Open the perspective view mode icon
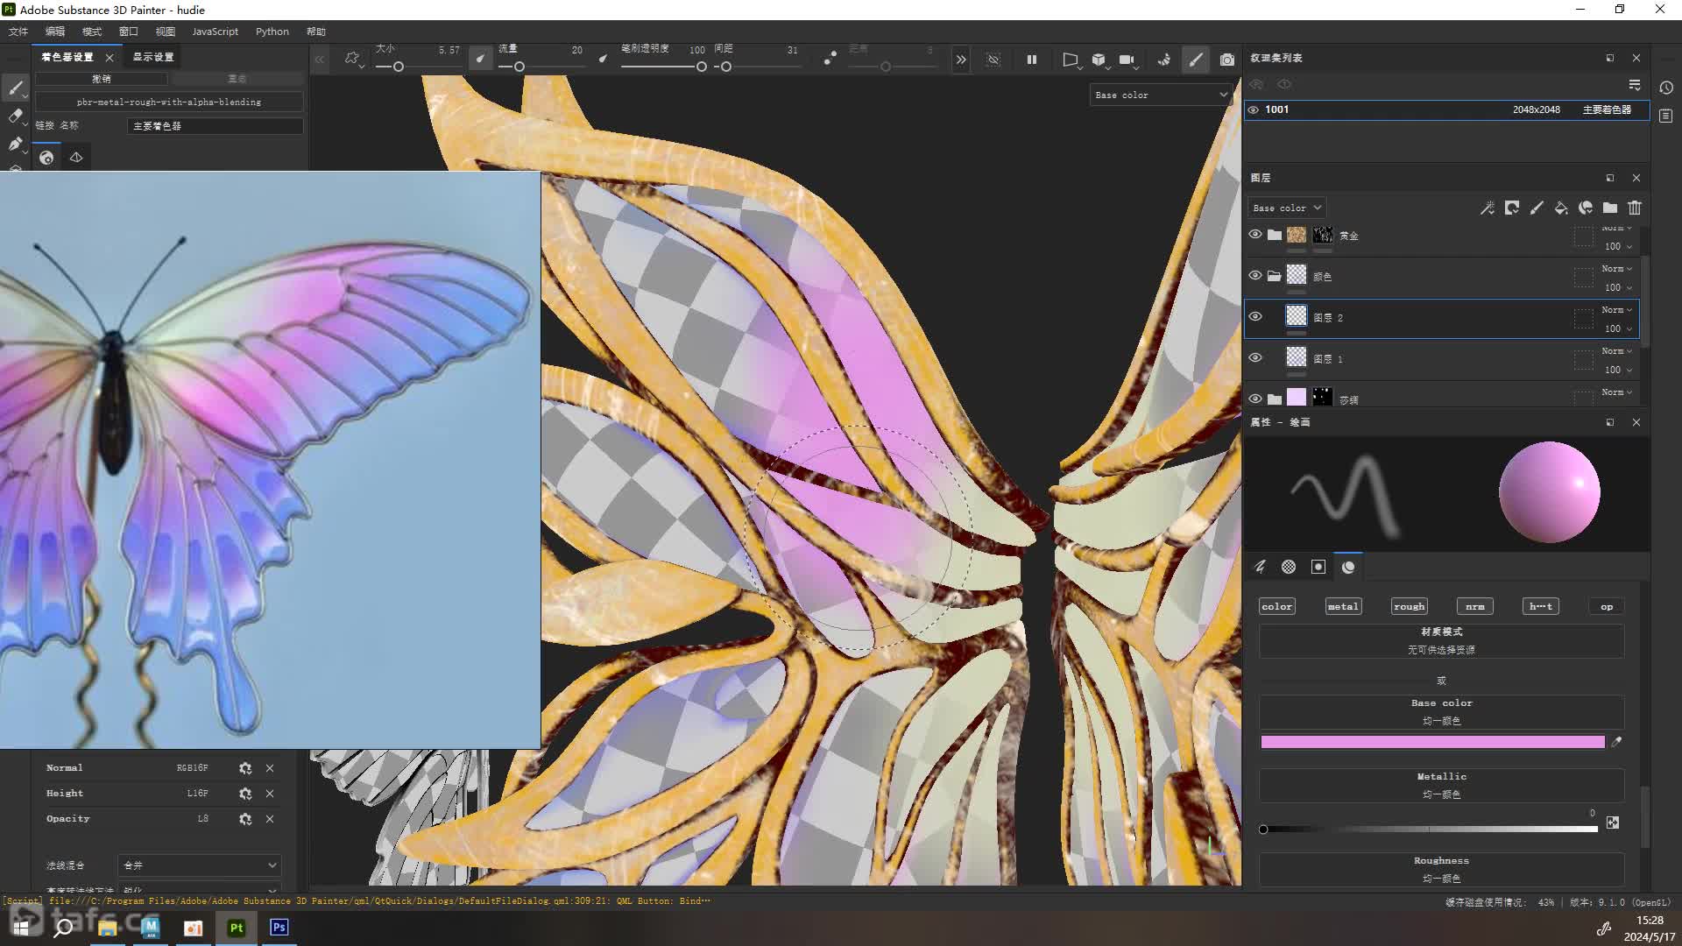 pyautogui.click(x=1071, y=60)
